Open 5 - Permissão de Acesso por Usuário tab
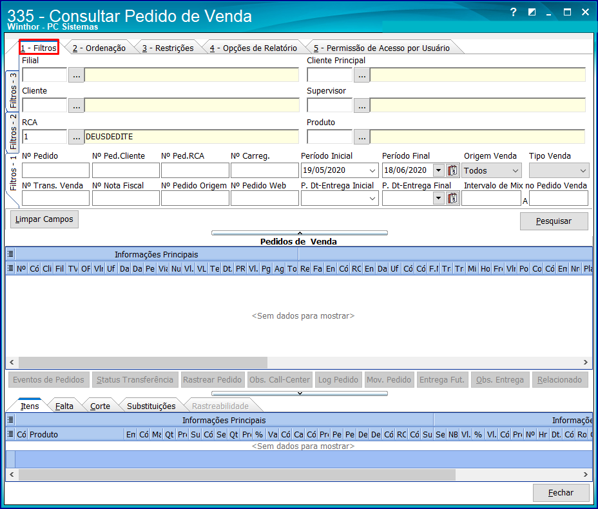The width and height of the screenshot is (598, 509). (381, 48)
